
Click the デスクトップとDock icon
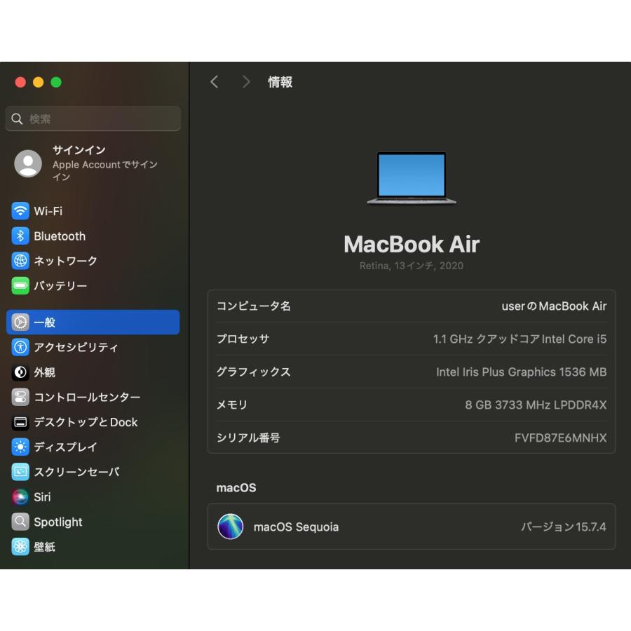20,422
